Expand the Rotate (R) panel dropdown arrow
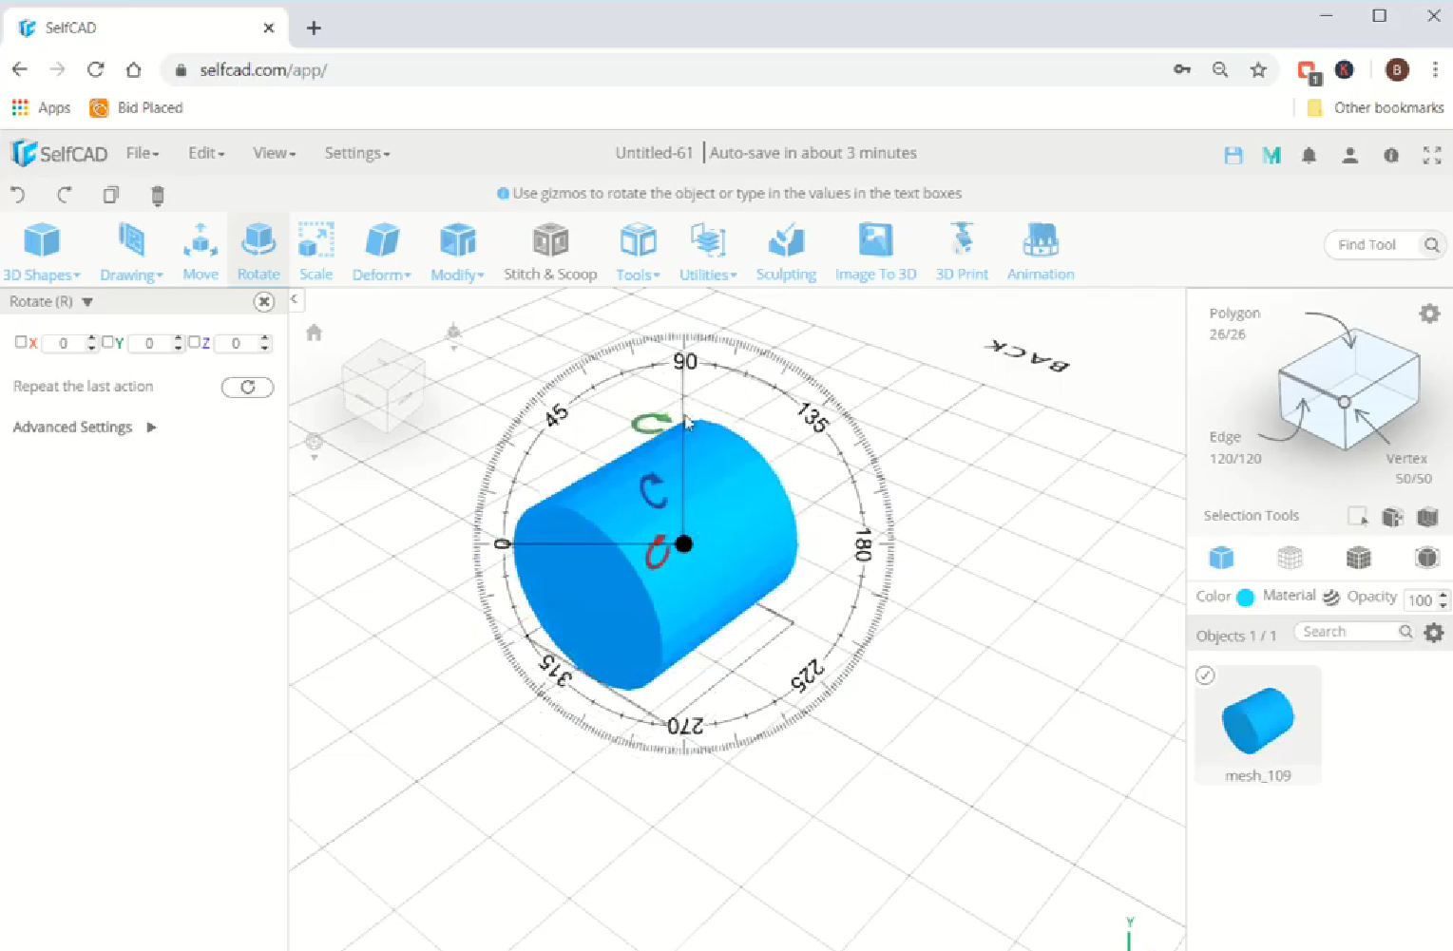1453x951 pixels. point(87,302)
